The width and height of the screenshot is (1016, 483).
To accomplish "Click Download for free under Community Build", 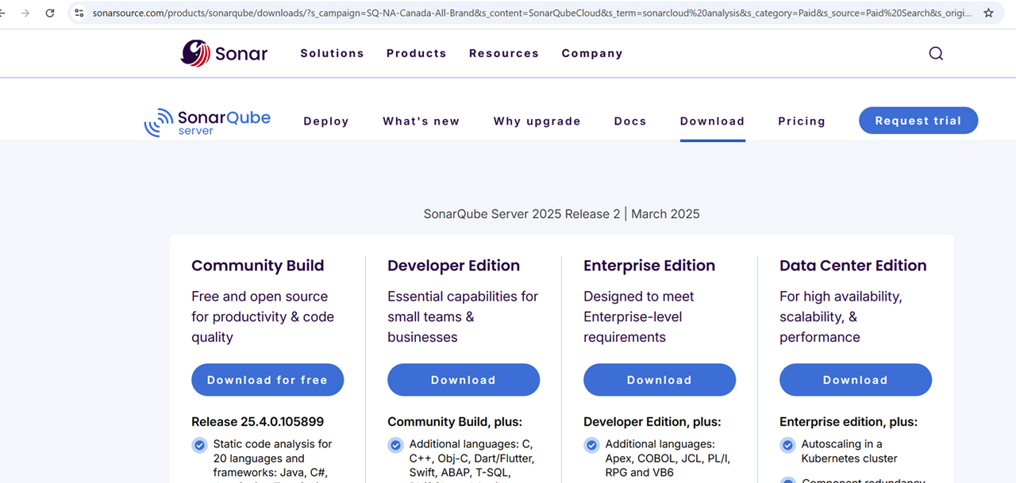I will (x=267, y=380).
